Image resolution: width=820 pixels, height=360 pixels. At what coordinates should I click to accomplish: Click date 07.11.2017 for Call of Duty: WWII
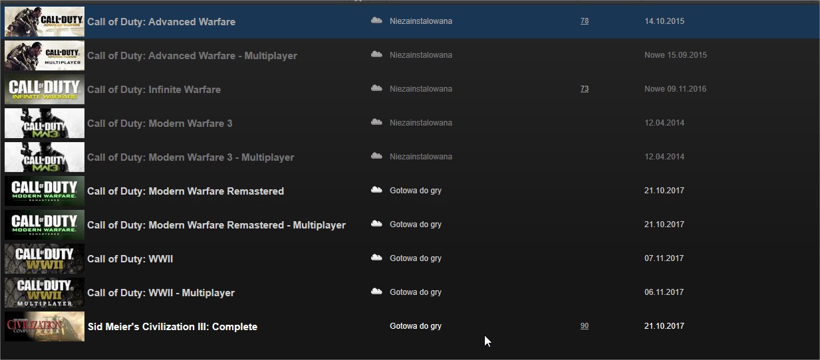click(664, 258)
